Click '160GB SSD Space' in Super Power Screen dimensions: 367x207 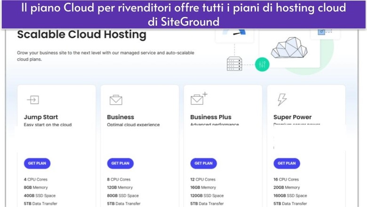click(290, 196)
